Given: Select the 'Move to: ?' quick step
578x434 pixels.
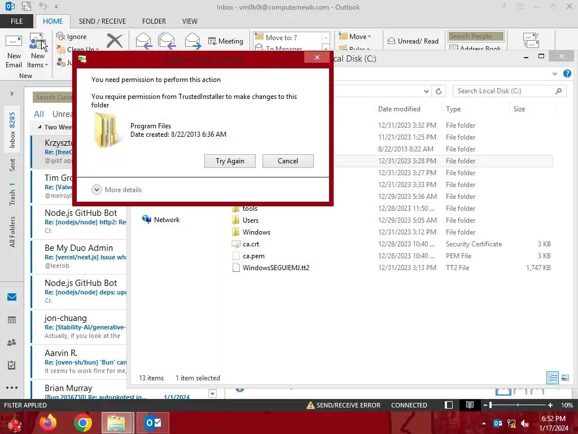Looking at the screenshot, I should [287, 37].
